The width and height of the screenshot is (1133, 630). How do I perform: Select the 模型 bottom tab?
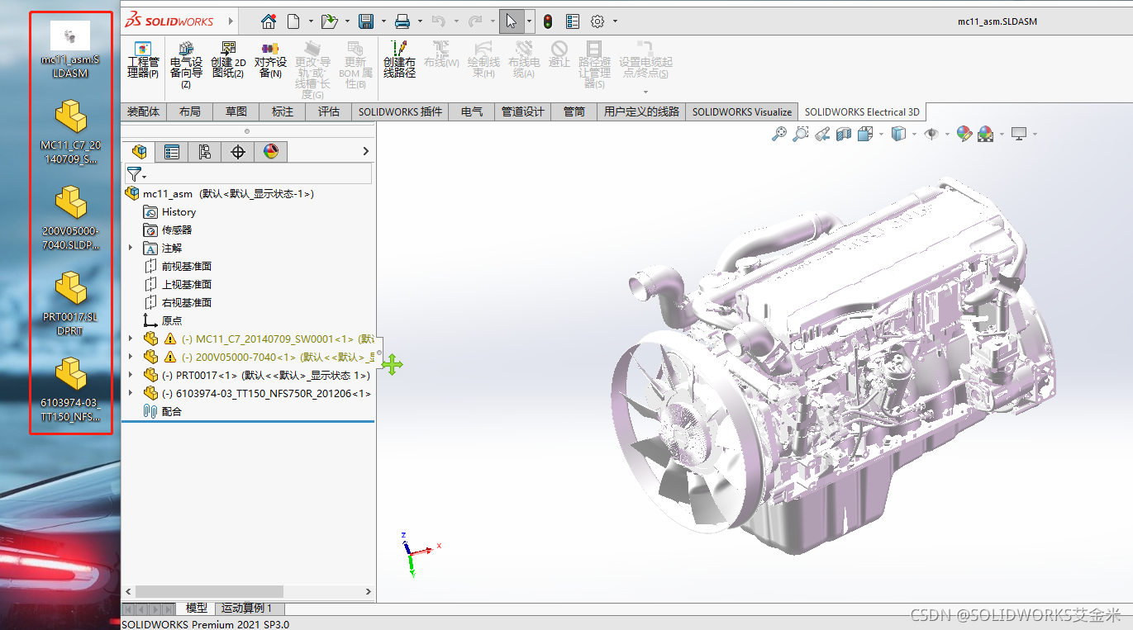point(196,608)
